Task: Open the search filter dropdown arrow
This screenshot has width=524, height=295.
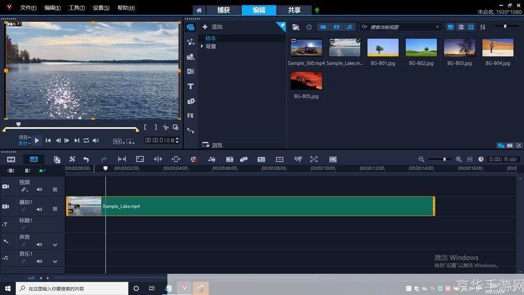Action: (365, 27)
